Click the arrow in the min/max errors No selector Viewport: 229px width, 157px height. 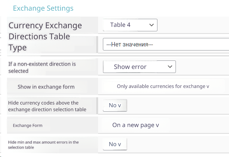(119, 144)
